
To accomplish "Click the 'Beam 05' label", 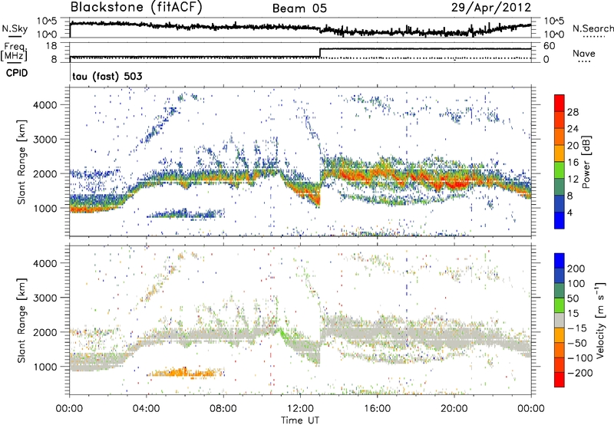I will click(299, 8).
